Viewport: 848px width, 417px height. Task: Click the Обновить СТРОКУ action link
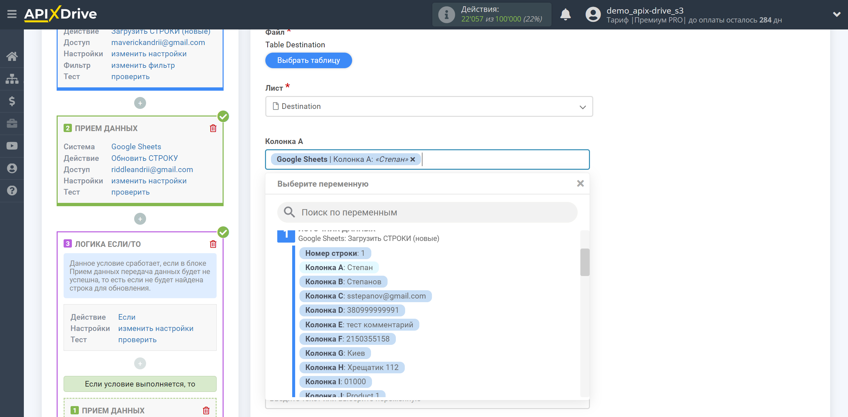pyautogui.click(x=144, y=159)
